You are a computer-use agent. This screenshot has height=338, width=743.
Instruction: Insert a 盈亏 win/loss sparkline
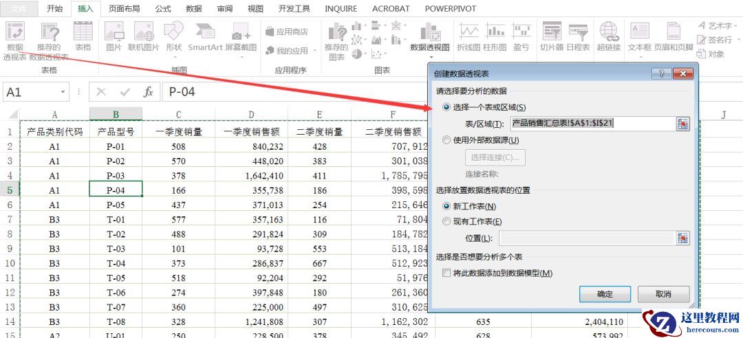[521, 31]
